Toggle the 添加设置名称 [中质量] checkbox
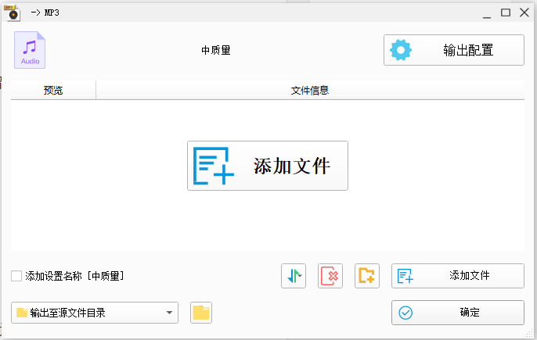 (16, 276)
